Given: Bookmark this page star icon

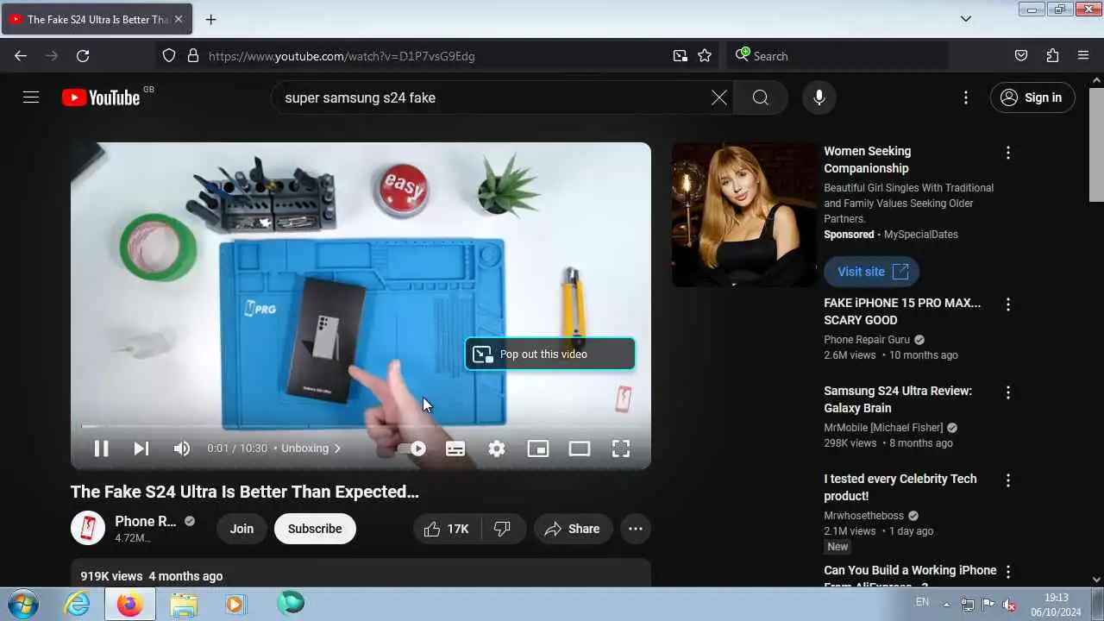Looking at the screenshot, I should pyautogui.click(x=705, y=56).
